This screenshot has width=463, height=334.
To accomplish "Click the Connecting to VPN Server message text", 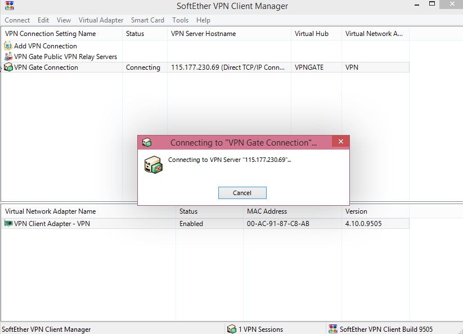I will pos(230,160).
